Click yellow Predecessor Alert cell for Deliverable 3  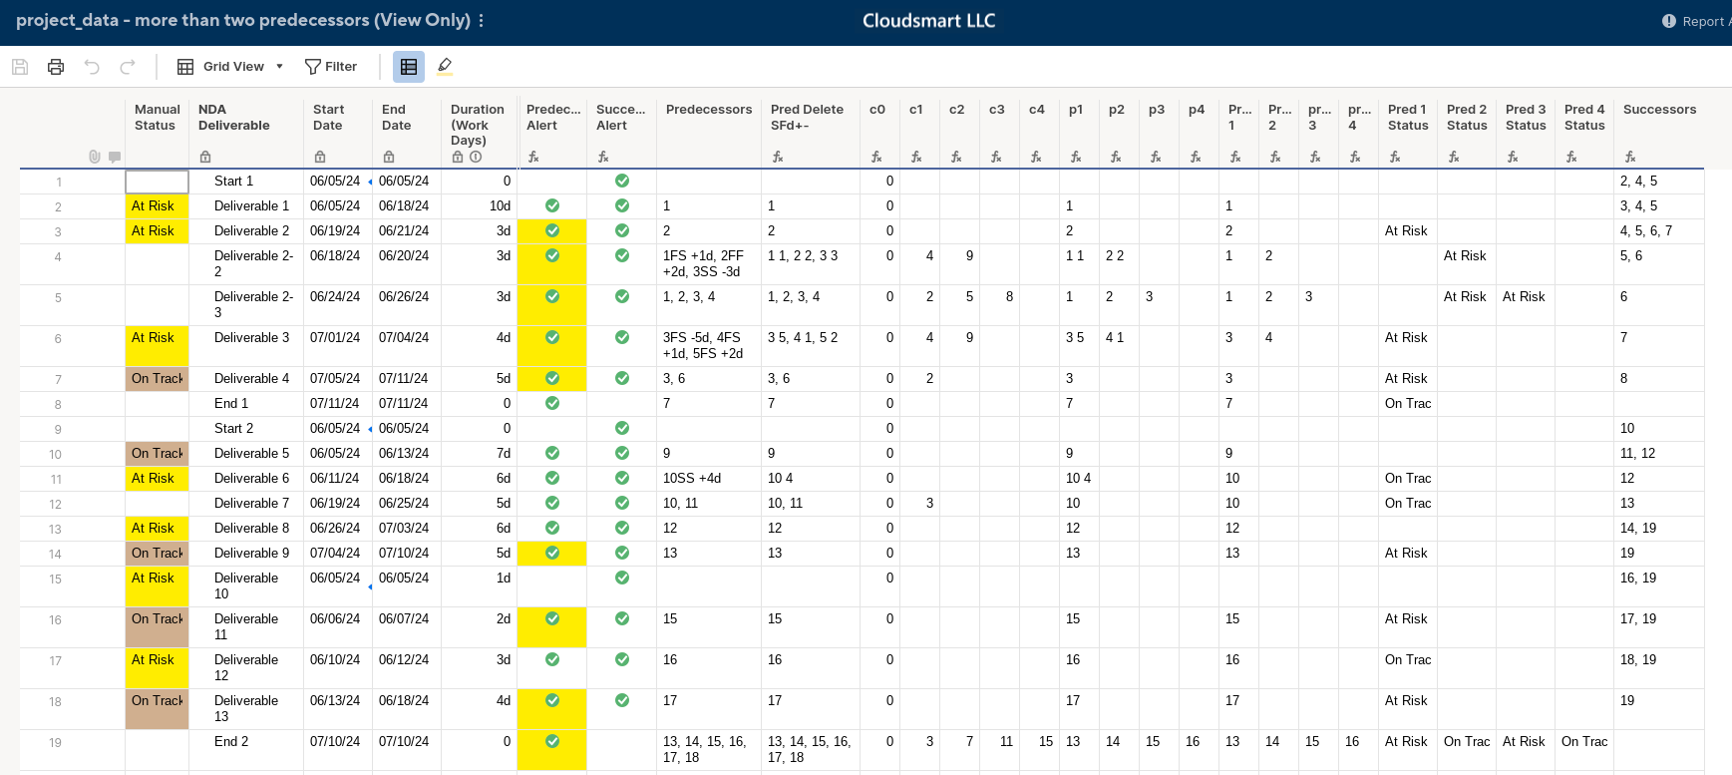coord(552,346)
